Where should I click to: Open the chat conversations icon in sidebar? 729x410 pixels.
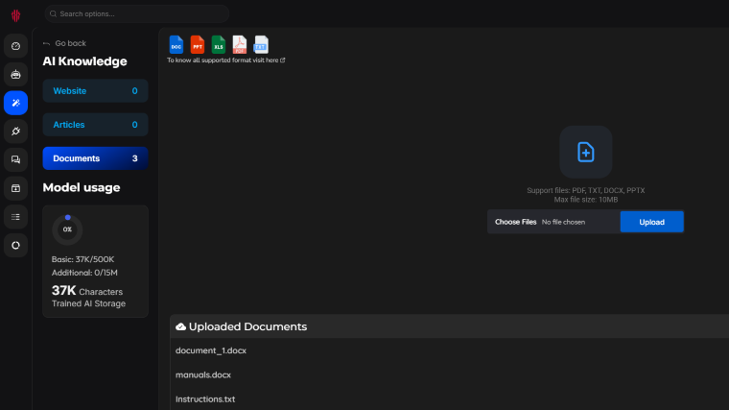pyautogui.click(x=15, y=159)
